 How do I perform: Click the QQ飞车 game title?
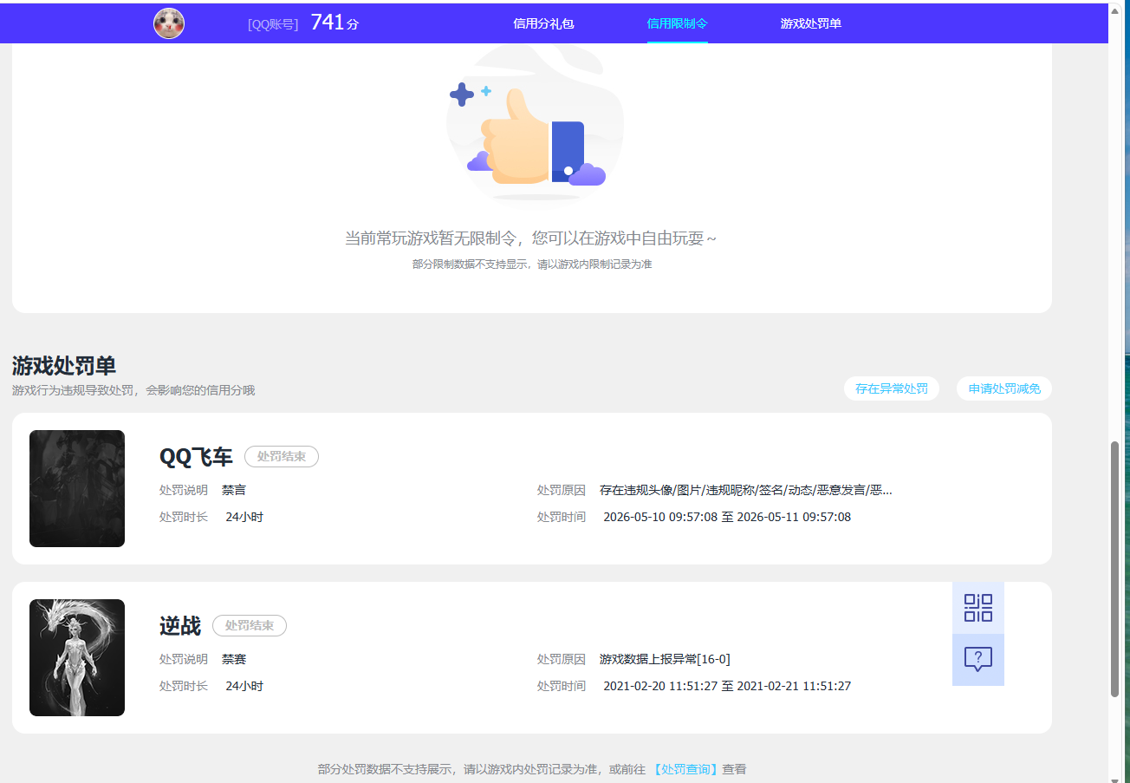coord(196,457)
